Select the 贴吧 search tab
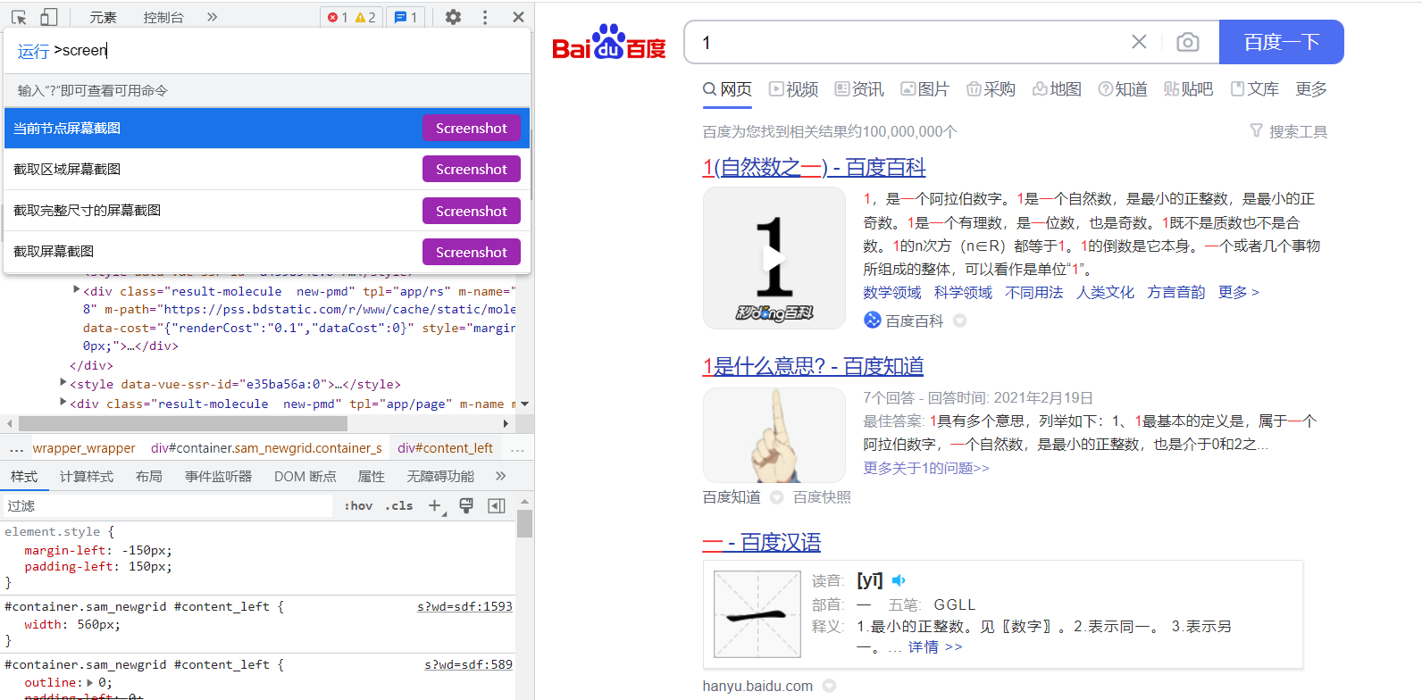Image resolution: width=1422 pixels, height=700 pixels. (x=1188, y=89)
